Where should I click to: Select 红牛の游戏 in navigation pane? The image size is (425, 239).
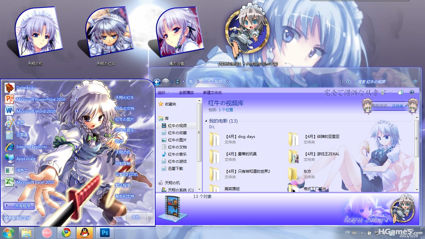click(177, 162)
